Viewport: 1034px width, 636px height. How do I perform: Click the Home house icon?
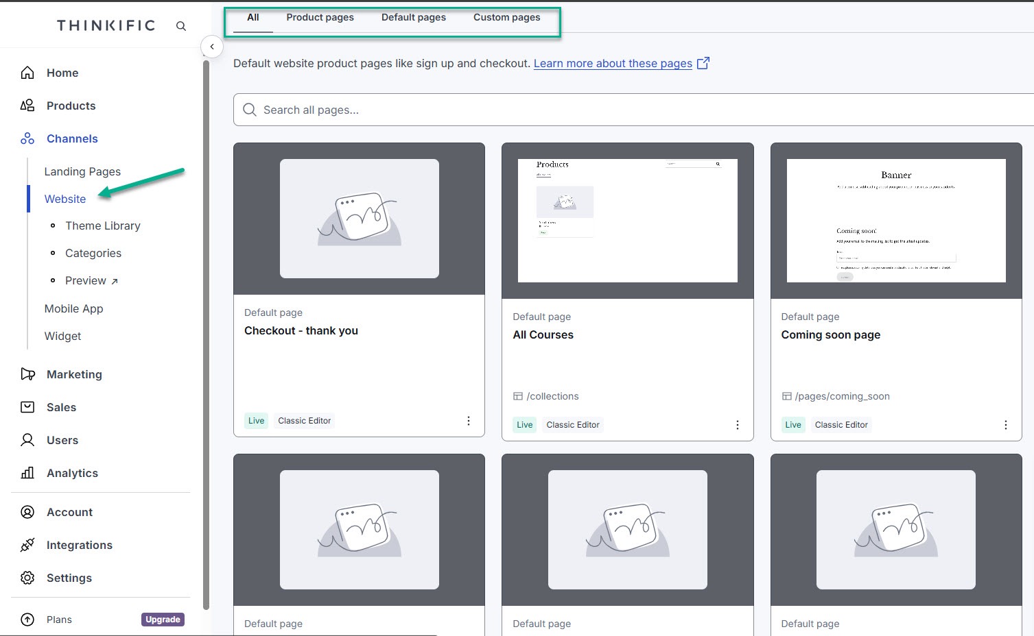tap(27, 73)
